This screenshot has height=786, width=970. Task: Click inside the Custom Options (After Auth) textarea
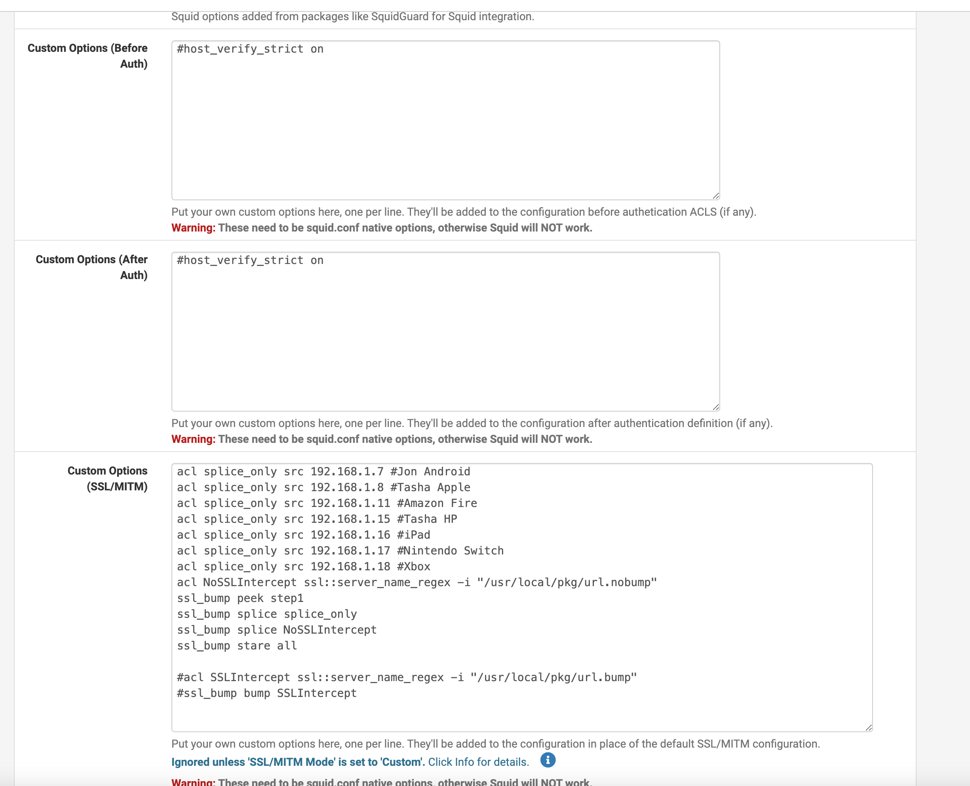[445, 332]
